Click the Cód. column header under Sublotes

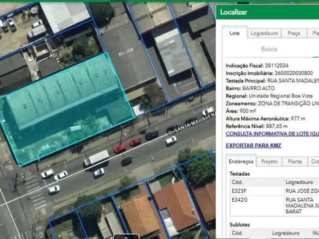pyautogui.click(x=237, y=233)
